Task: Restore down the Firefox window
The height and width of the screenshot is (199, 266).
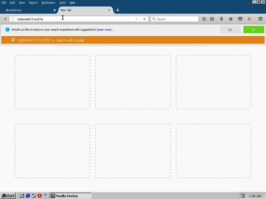Action: (x=258, y=2)
